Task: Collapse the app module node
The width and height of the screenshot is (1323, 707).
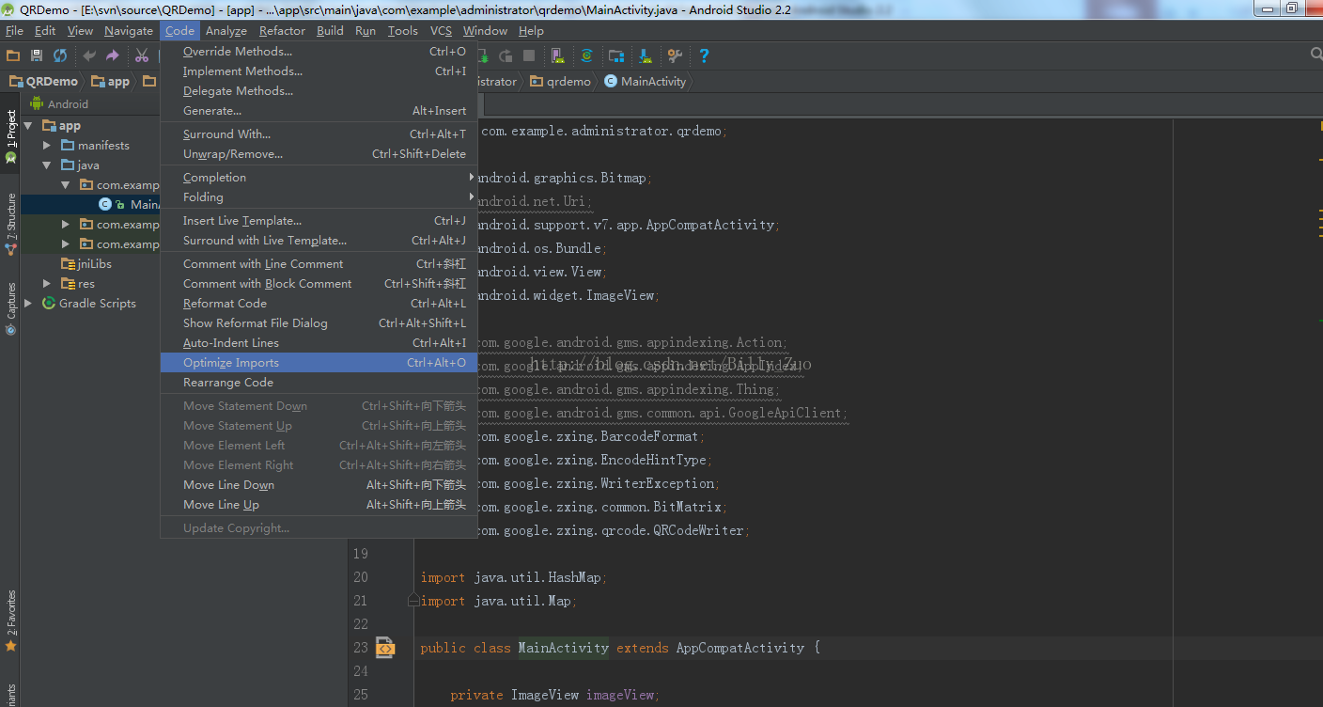Action: pos(28,125)
